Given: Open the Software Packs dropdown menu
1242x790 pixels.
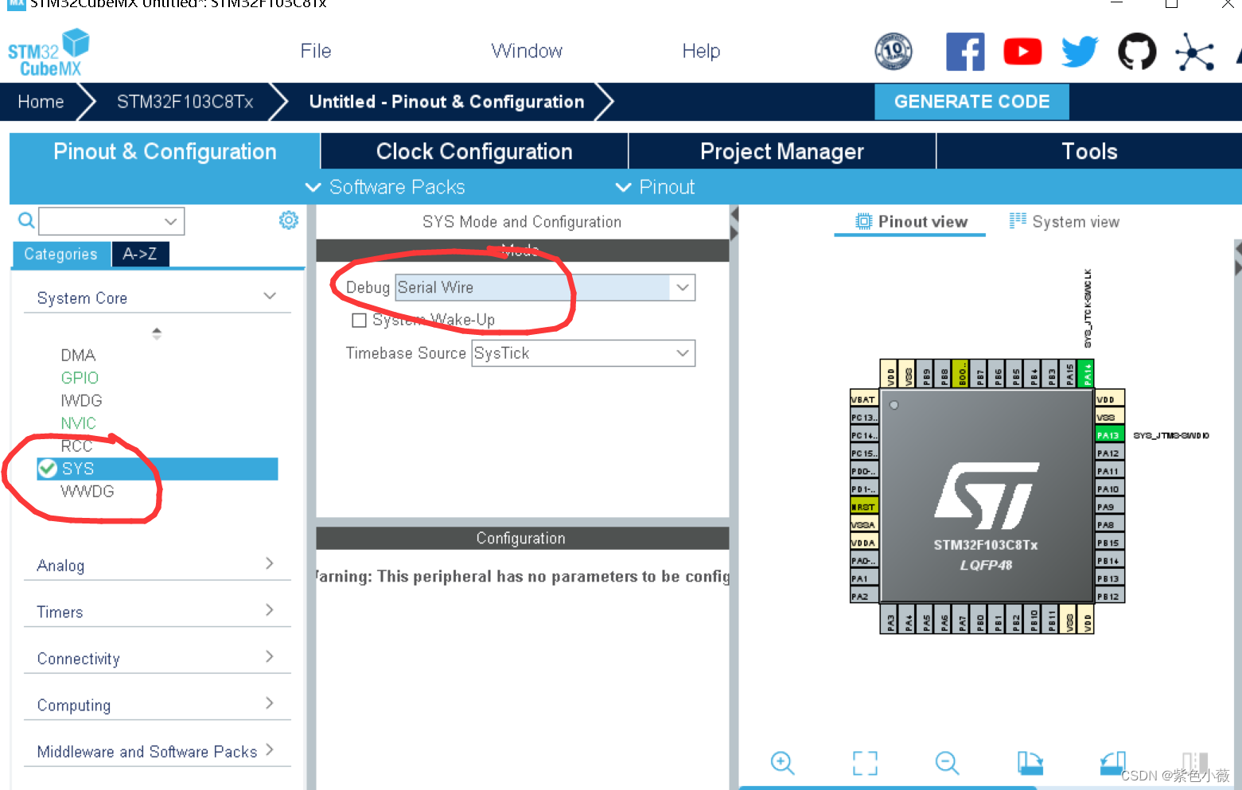Looking at the screenshot, I should pos(386,187).
